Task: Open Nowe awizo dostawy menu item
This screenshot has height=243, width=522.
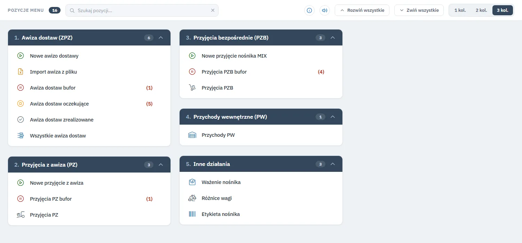Action: pos(89,56)
